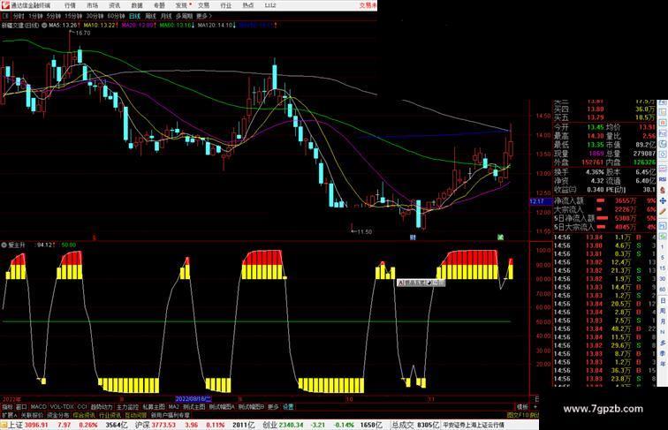Click the 财 marker under the chart
This screenshot has height=430, width=668.
[413, 238]
